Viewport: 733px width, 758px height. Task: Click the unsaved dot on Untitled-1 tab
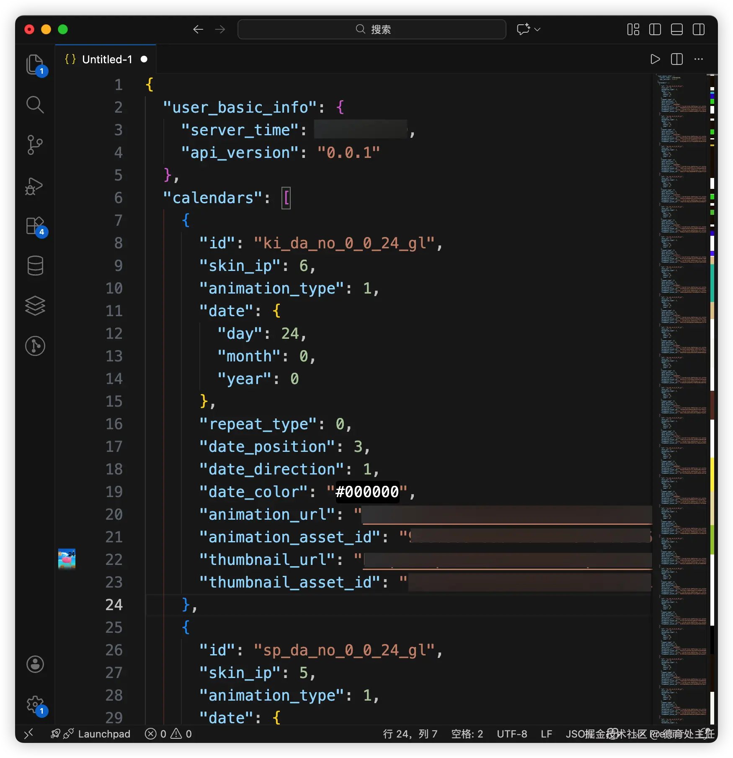[x=144, y=59]
